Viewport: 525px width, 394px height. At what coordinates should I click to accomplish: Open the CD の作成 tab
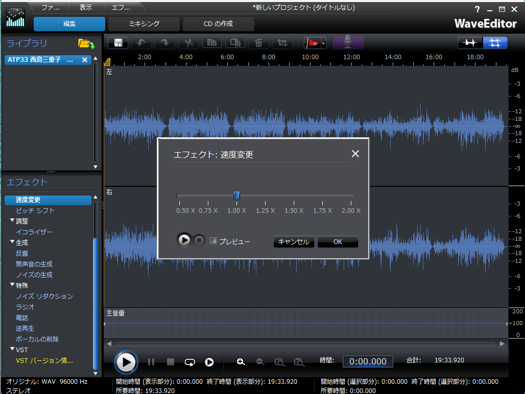pos(218,24)
